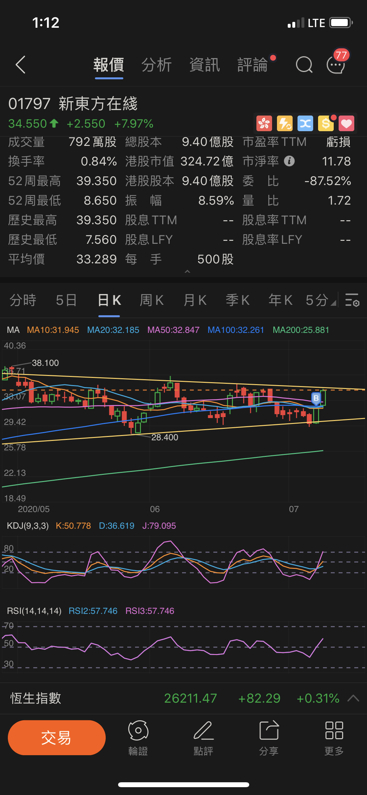Image resolution: width=367 pixels, height=795 pixels.
Task: Tap the 振幅 value 8.59%
Action: (216, 200)
